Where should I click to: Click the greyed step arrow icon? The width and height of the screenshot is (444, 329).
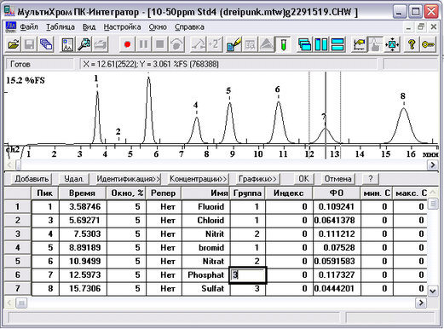tap(199, 44)
